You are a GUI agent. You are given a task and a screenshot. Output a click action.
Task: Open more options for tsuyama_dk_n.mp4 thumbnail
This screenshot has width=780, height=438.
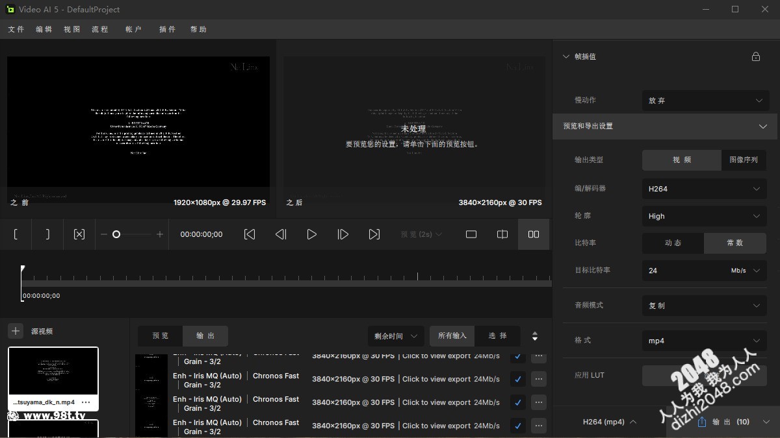(86, 402)
